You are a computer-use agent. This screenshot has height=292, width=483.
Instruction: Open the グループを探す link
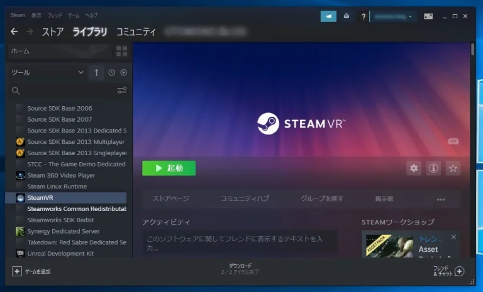click(x=322, y=199)
